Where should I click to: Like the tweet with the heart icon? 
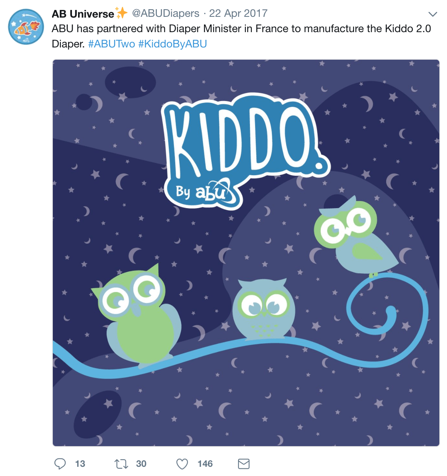[x=182, y=464]
